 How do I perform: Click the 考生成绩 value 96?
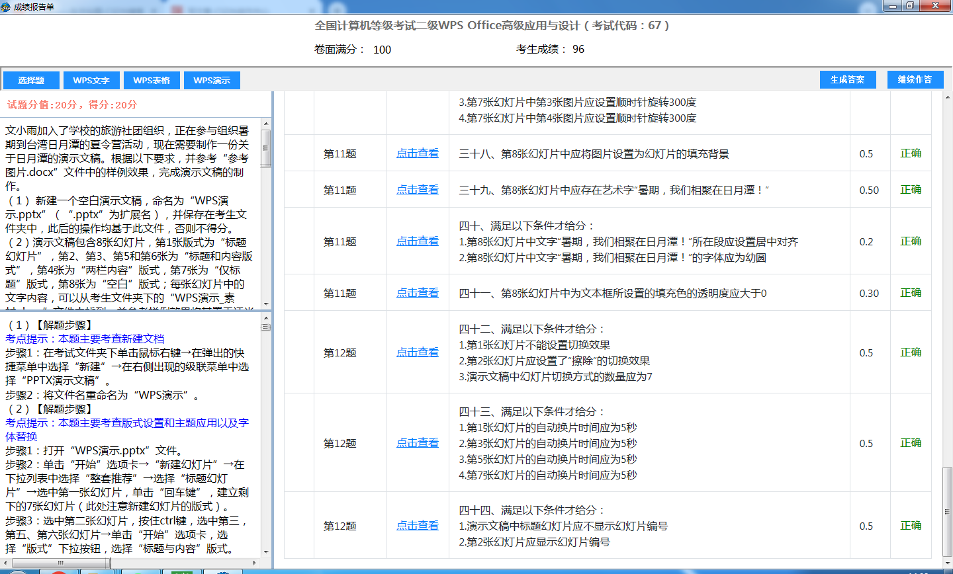pos(578,50)
